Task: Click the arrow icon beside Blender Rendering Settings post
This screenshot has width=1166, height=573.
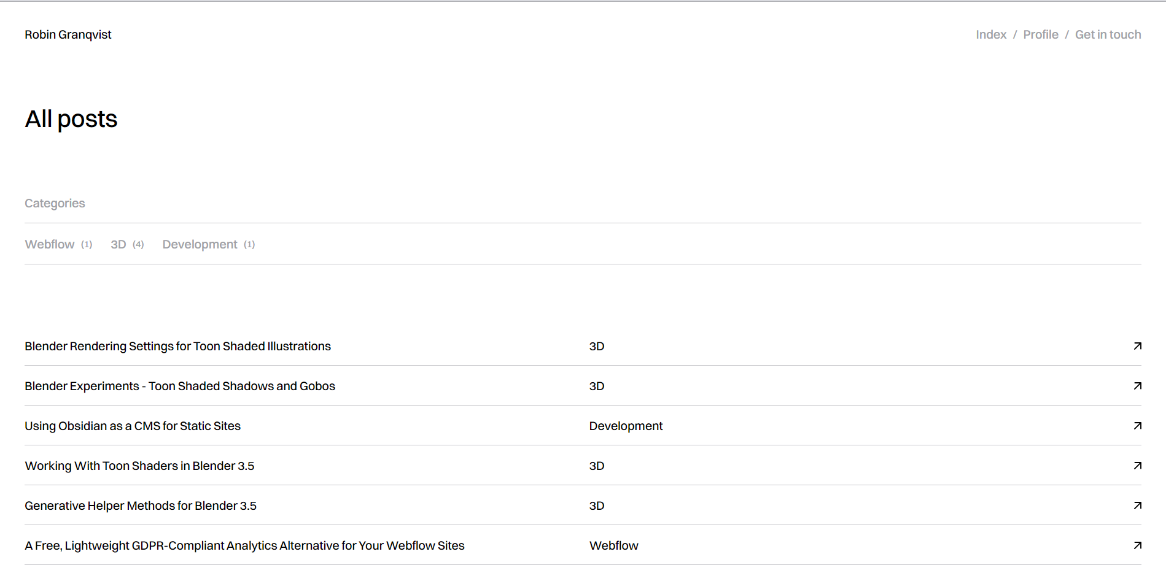Action: 1137,346
